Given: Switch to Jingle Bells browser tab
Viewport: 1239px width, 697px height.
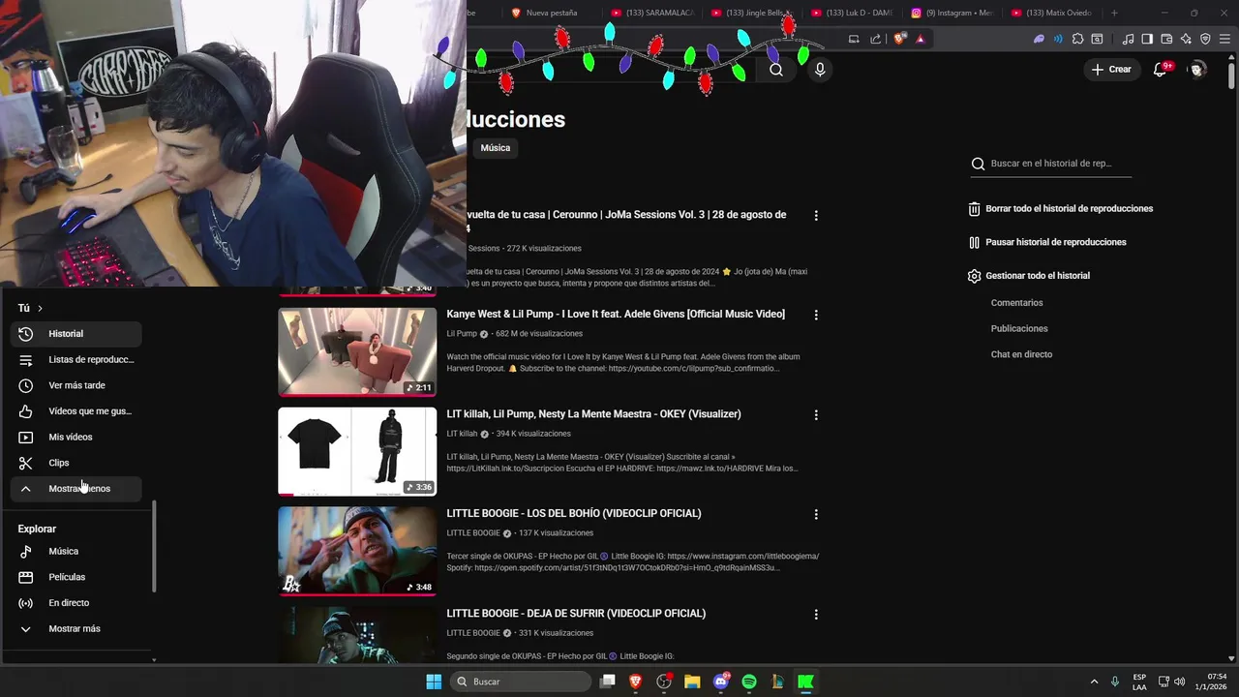Looking at the screenshot, I should [x=753, y=13].
